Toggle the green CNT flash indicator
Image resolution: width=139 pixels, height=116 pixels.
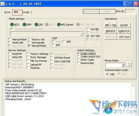click(36, 25)
